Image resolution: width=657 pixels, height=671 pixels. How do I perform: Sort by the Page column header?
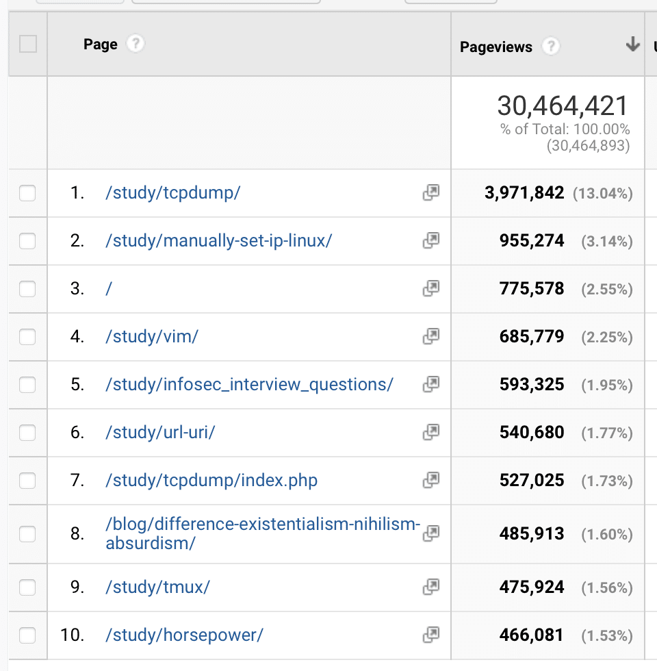point(101,44)
